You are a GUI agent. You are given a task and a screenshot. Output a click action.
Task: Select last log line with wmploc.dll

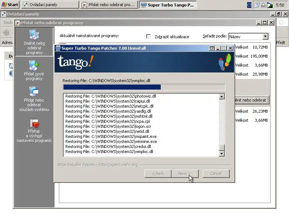[109, 152]
